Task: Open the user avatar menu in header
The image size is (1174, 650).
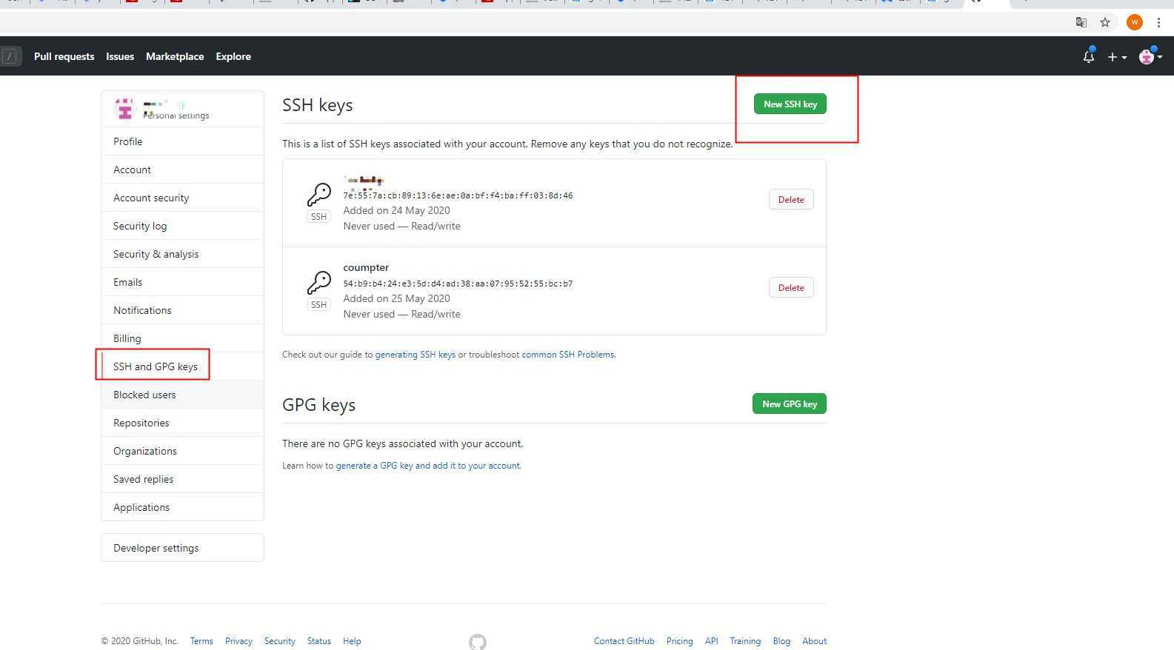Action: 1150,56
